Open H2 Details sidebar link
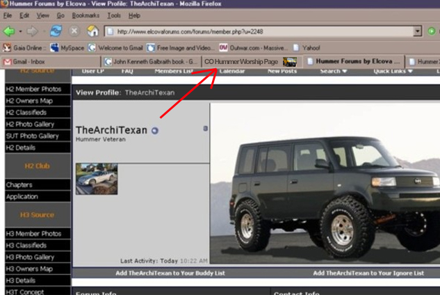The image size is (440, 295). click(x=38, y=147)
